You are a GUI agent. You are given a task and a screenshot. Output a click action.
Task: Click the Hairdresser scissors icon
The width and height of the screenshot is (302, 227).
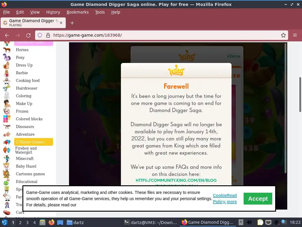[x=7, y=88]
